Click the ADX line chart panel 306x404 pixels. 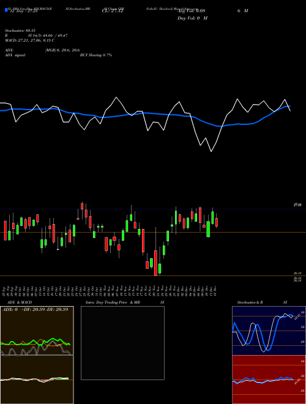(37, 331)
